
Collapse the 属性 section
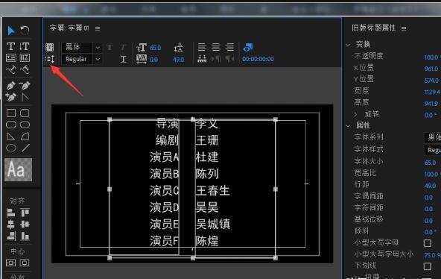pos(348,126)
